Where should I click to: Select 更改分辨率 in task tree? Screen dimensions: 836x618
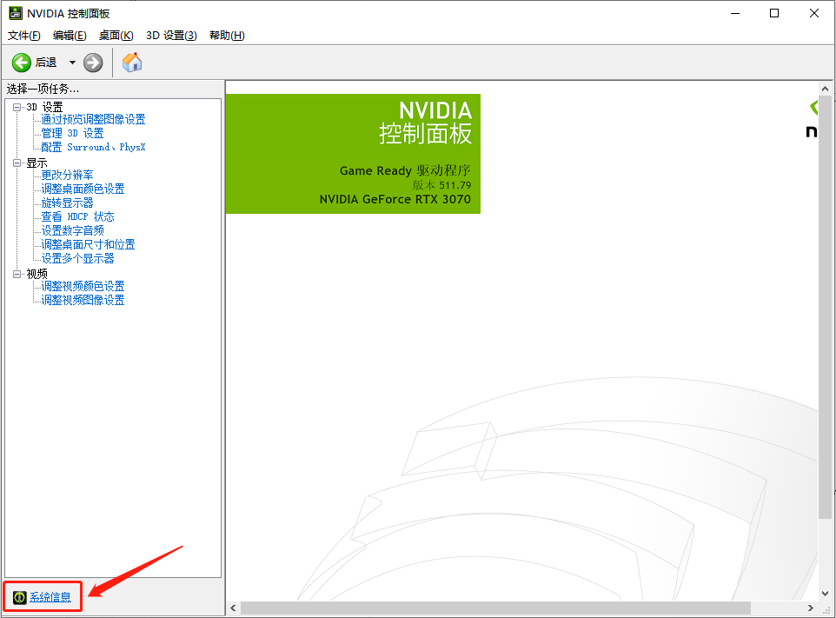(x=67, y=175)
